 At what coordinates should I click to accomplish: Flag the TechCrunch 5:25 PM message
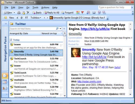click(x=61, y=74)
